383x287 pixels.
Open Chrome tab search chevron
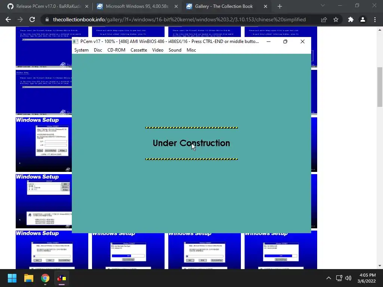323,5
